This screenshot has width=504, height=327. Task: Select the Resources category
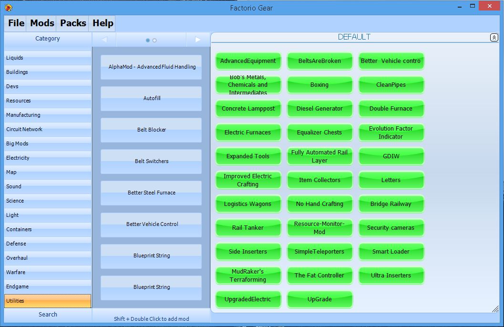coord(48,101)
